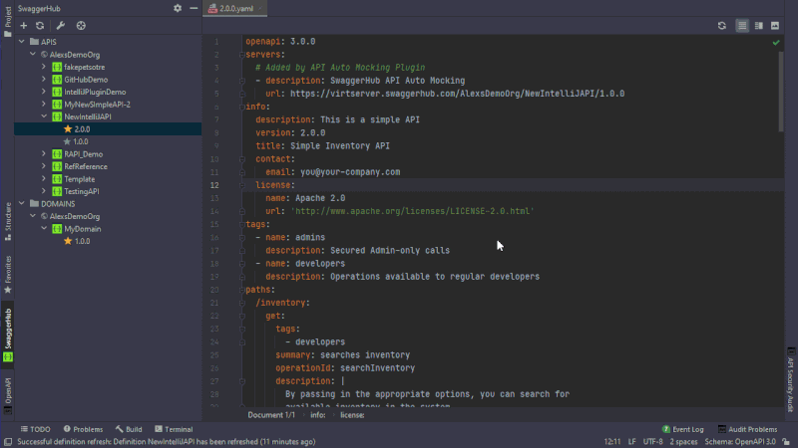The width and height of the screenshot is (798, 448).
Task: Open the API Security Audit side panel
Action: coord(790,380)
